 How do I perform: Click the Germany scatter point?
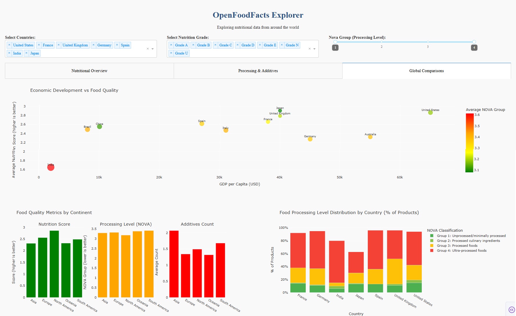310,139
